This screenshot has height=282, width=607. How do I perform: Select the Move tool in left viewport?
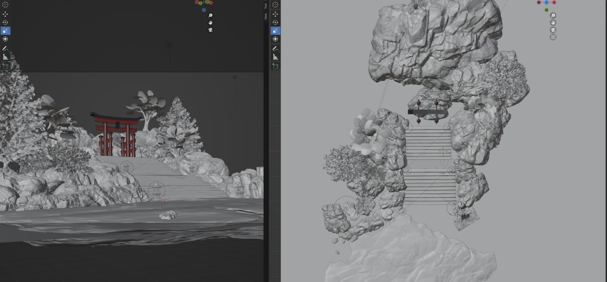(x=5, y=14)
